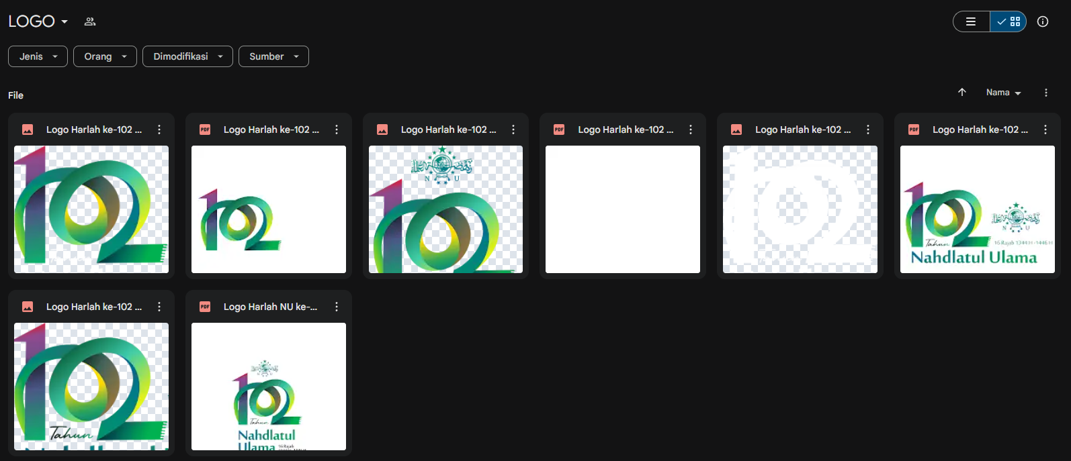Screen dimensions: 1071x461
Task: Expand the Dimodifikasi filter chip
Action: tap(187, 56)
